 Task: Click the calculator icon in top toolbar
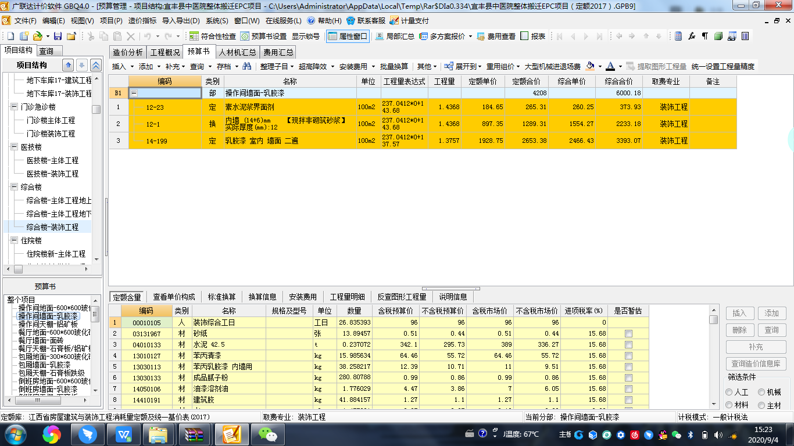(678, 36)
